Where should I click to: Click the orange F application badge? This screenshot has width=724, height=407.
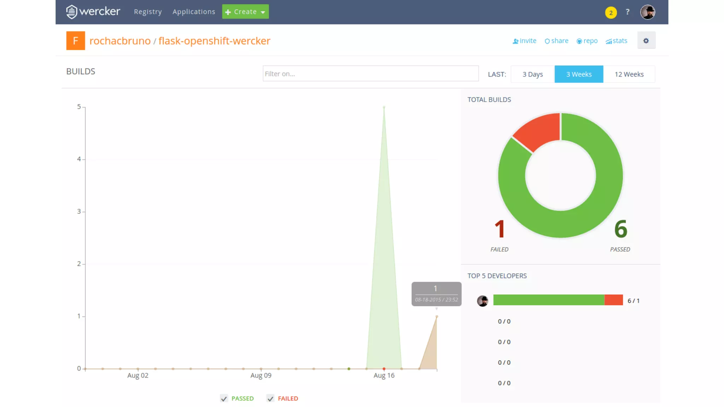click(x=76, y=41)
